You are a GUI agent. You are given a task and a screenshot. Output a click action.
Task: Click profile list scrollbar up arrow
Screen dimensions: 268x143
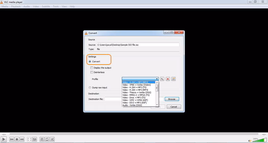click(x=157, y=83)
